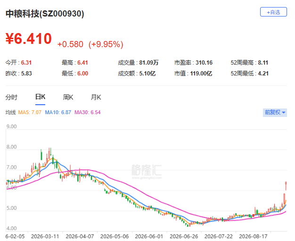The width and height of the screenshot is (295, 241).
Task: Switch to the 分时 tab
Action: 11,97
